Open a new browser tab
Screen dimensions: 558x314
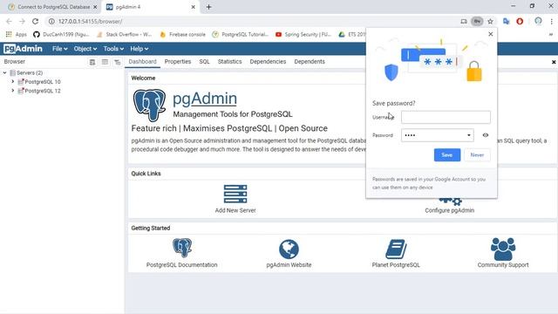click(x=209, y=7)
